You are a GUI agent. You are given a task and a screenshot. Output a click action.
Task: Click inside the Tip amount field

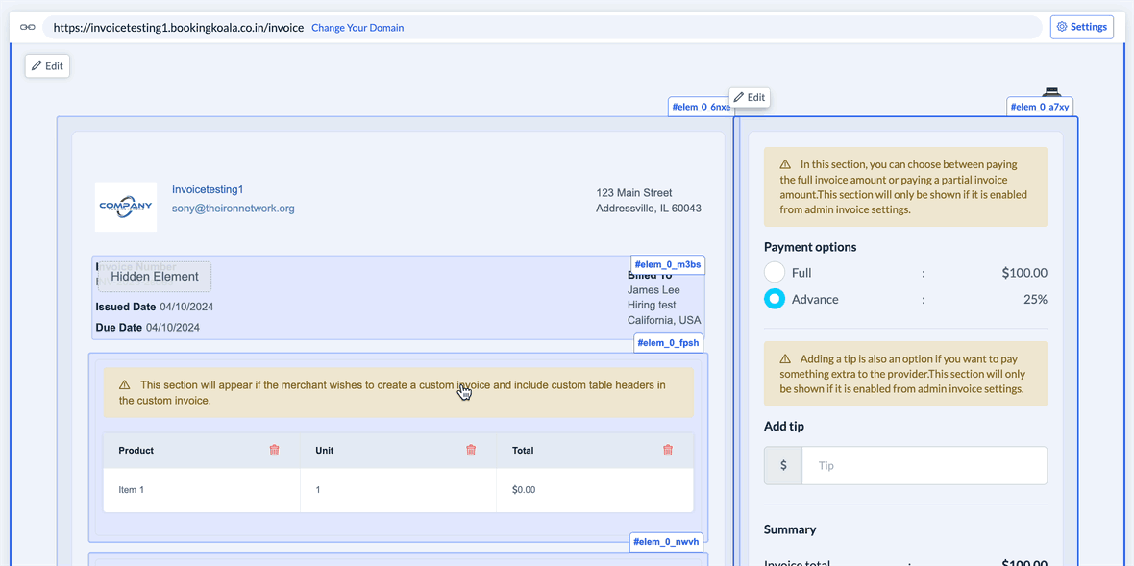[924, 465]
